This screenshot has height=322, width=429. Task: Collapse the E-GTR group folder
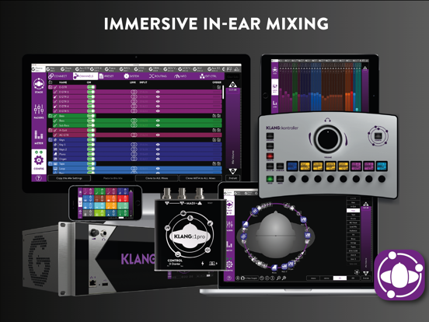pyautogui.click(x=51, y=87)
